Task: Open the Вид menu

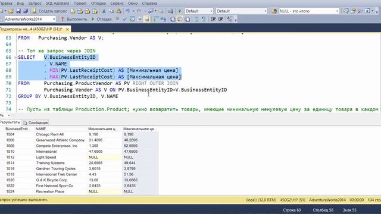Action: click(x=20, y=4)
